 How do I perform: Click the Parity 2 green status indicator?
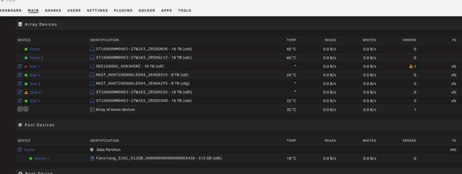pyautogui.click(x=26, y=58)
